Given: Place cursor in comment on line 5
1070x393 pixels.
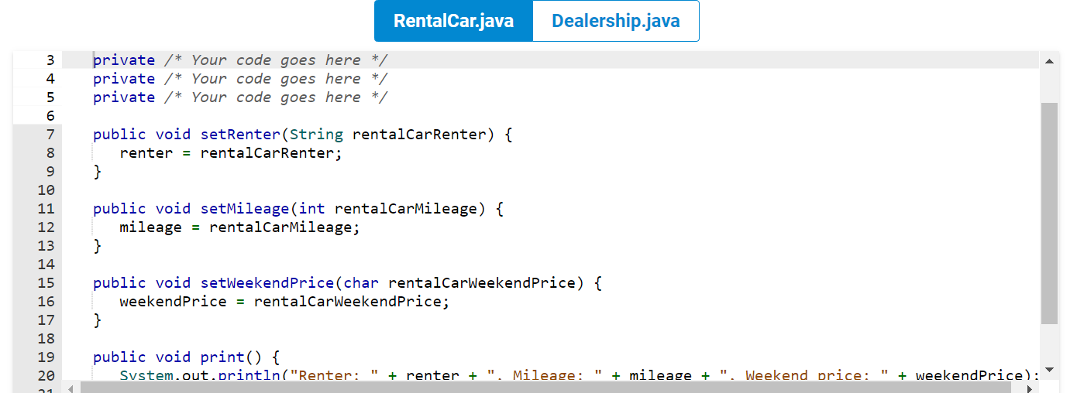Looking at the screenshot, I should (x=276, y=97).
